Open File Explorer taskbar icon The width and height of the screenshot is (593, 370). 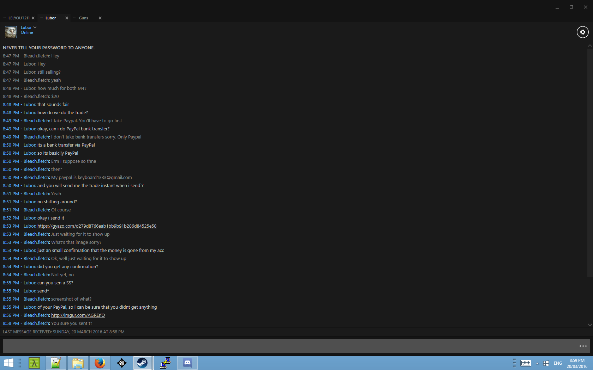(x=78, y=363)
